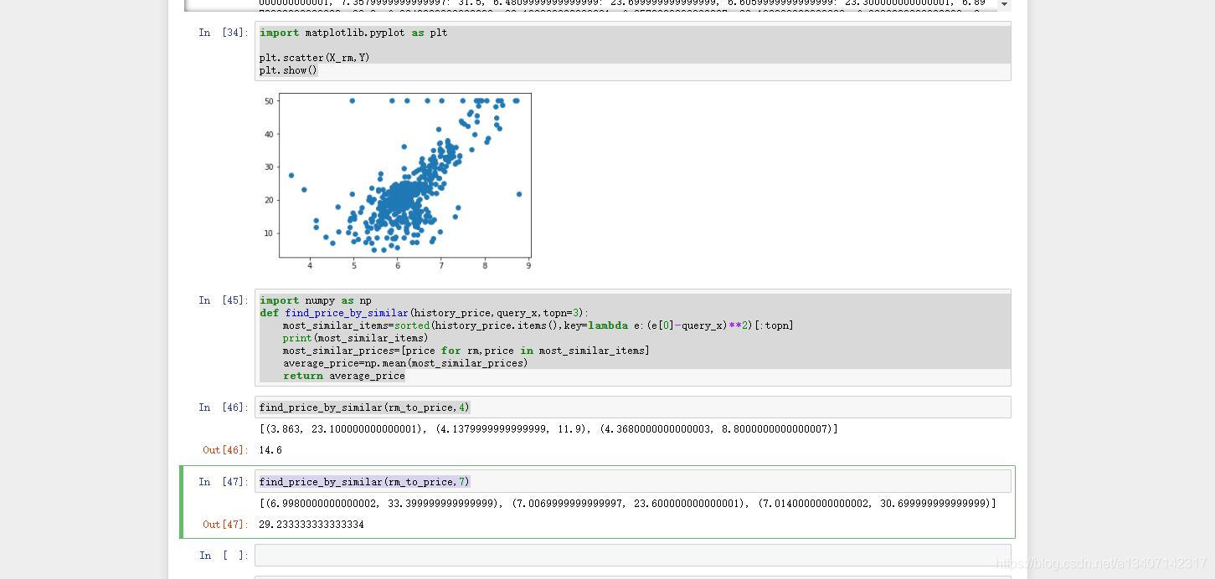Click the plt.scatter(X_rm,Y) code line

315,58
